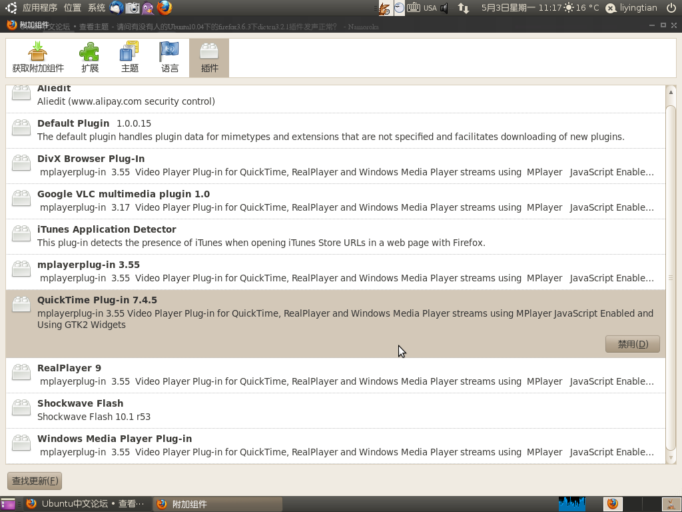Click the QuickTime Plug-in 7.4.5 icon
The width and height of the screenshot is (682, 512).
[21, 304]
